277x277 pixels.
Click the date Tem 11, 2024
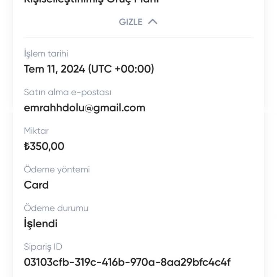tap(54, 69)
